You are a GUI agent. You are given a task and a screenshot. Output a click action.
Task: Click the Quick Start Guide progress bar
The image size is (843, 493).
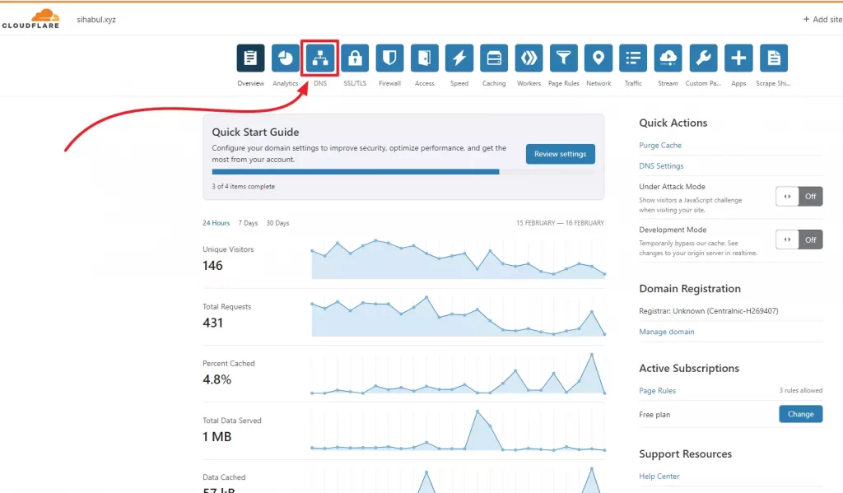coord(403,172)
